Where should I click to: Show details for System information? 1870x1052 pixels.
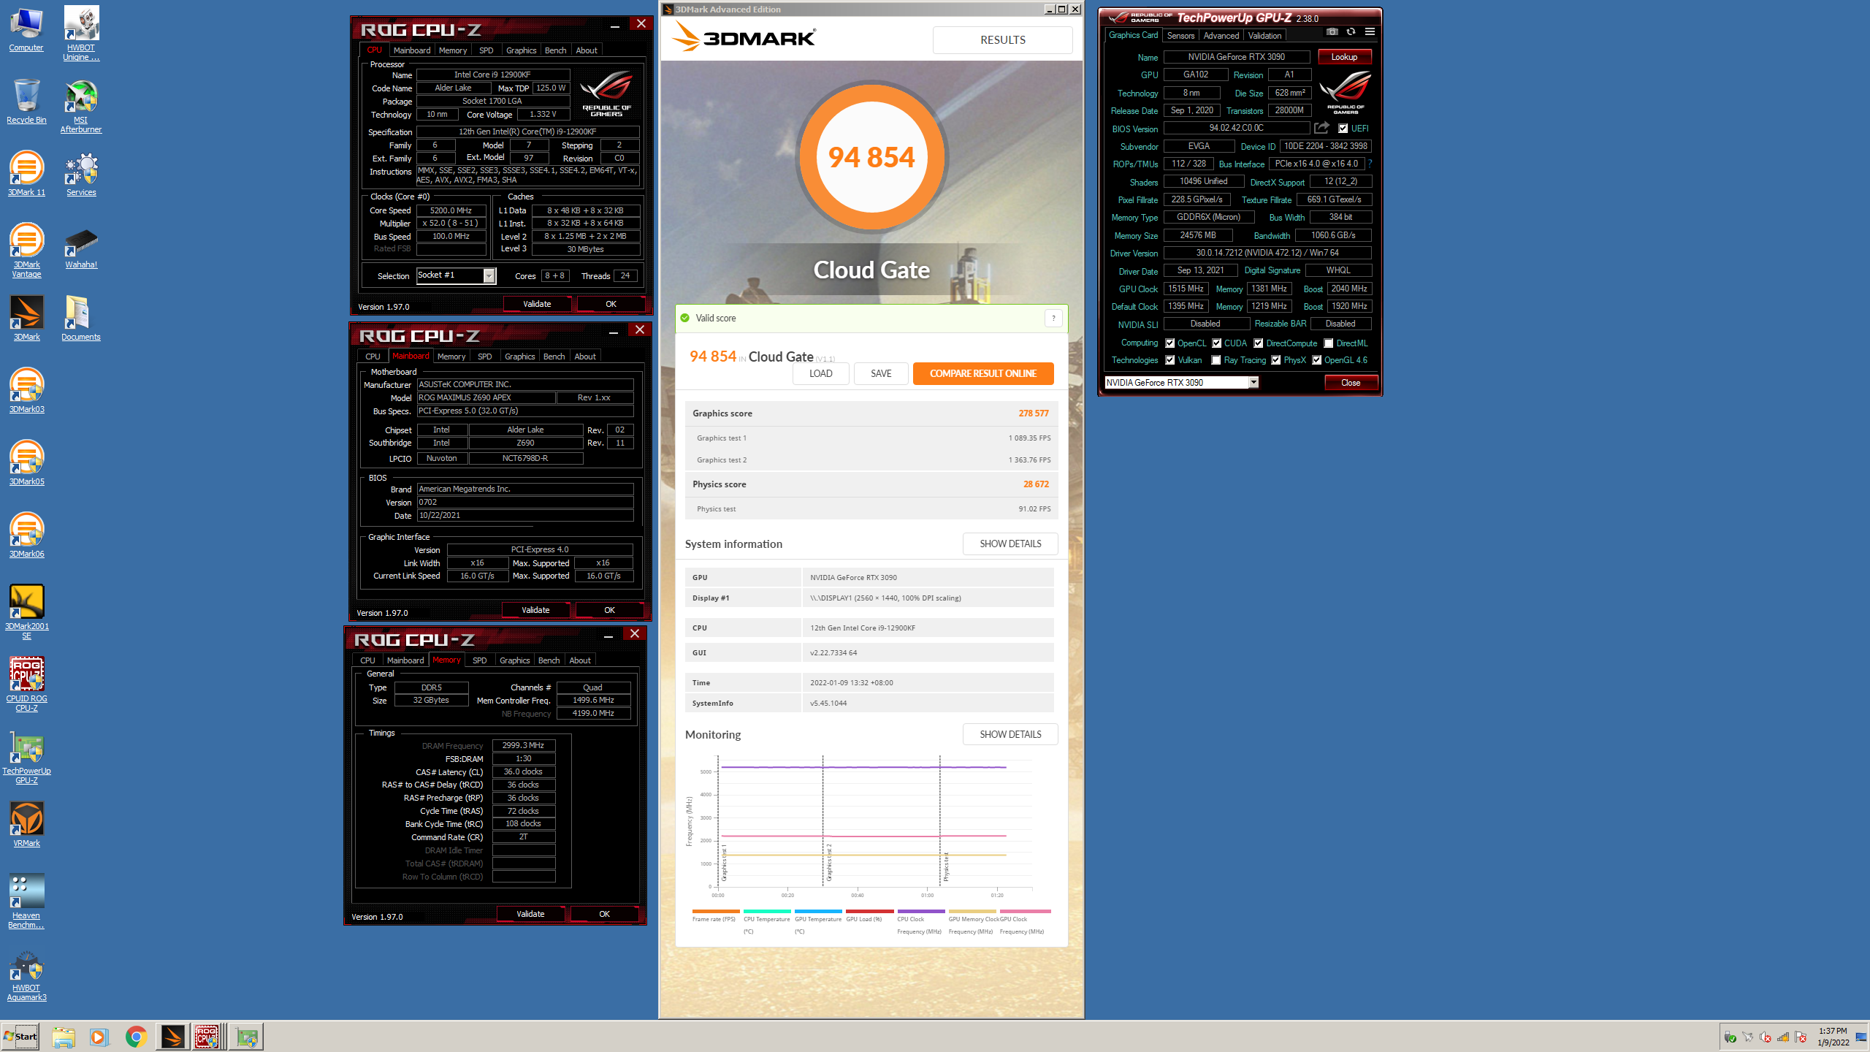(1010, 544)
